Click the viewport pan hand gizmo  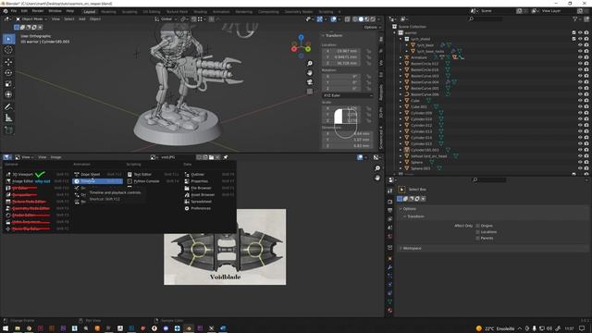click(x=310, y=73)
